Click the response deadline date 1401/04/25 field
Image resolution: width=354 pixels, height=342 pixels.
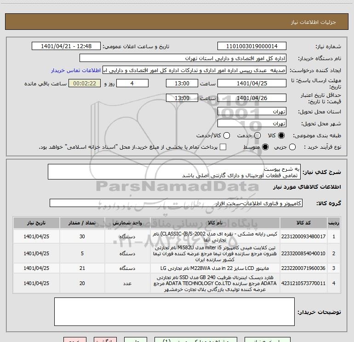(252, 83)
